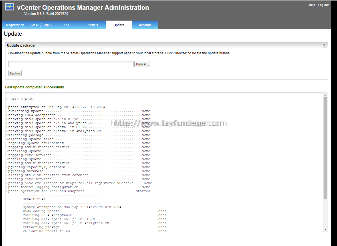Open help for the Update package panel
The height and width of the screenshot is (246, 337).
[x=324, y=45]
